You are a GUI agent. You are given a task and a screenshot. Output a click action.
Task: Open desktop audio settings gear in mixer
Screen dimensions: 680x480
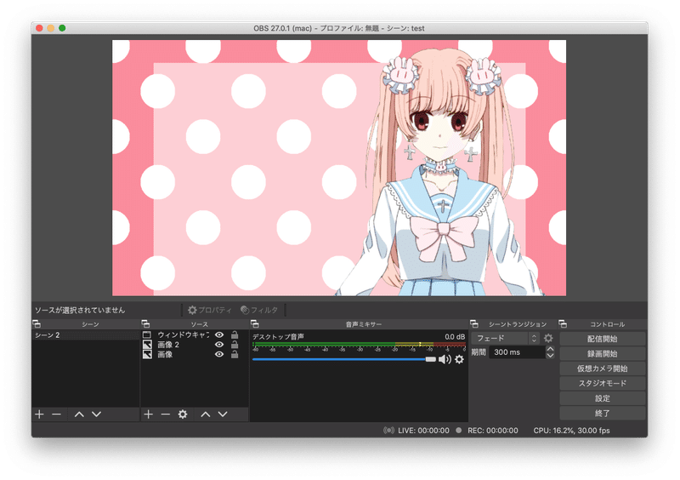459,359
